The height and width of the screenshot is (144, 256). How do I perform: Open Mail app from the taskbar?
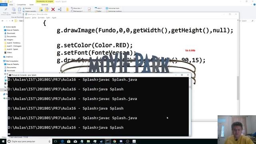point(75,141)
